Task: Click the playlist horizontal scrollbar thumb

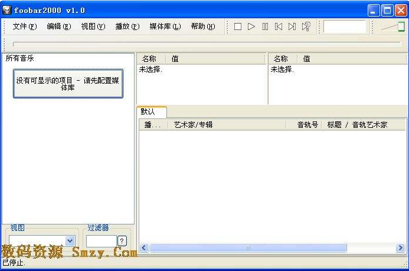Action: [248, 247]
